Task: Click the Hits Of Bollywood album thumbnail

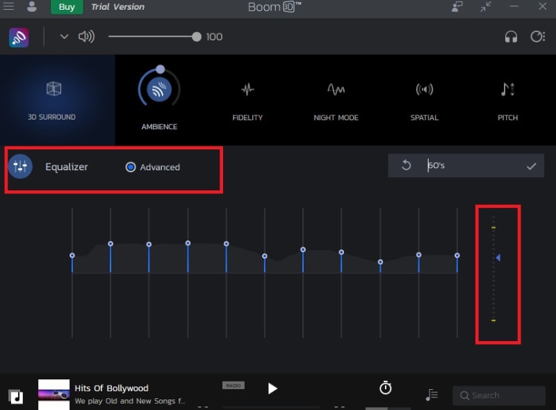Action: pyautogui.click(x=54, y=395)
